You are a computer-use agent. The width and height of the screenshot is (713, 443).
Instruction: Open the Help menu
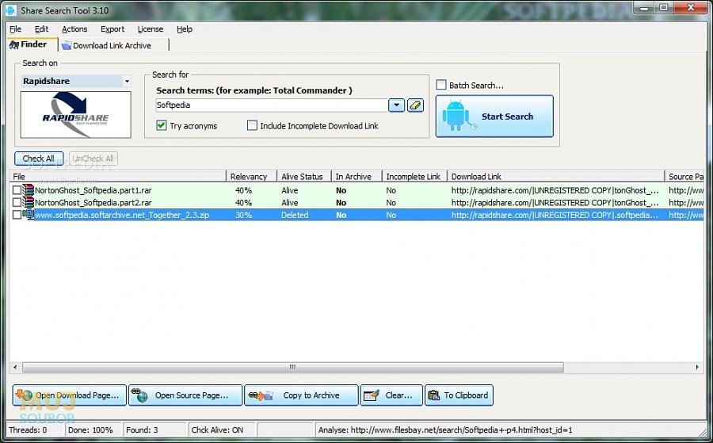pyautogui.click(x=185, y=29)
